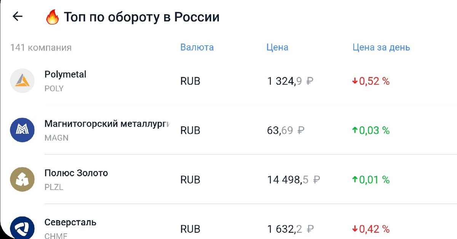Tap the Polymetal company logo
457x239 pixels.
point(22,81)
